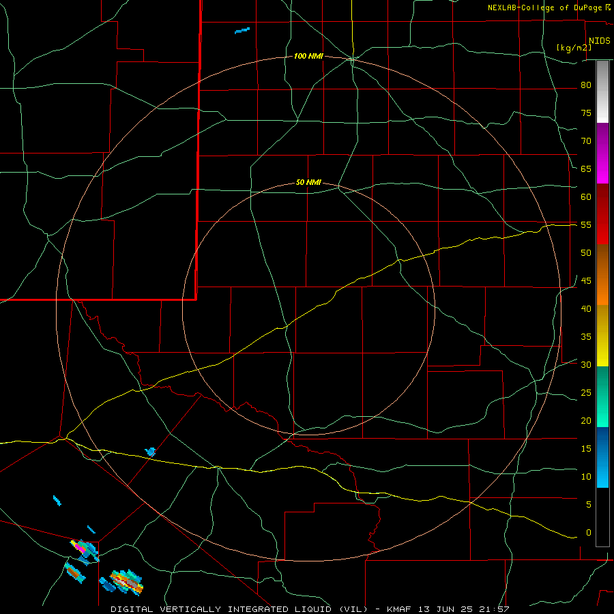Image resolution: width=614 pixels, height=614 pixels.
Task: Click the Digital Vertically Integrated Liquid caption
Action: [x=310, y=609]
